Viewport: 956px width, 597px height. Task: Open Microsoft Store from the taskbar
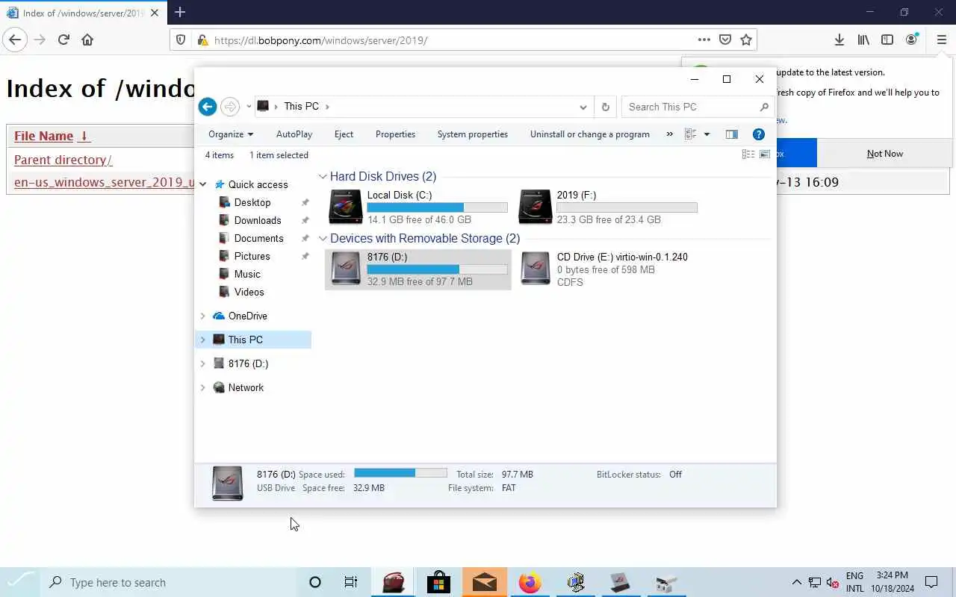point(438,582)
